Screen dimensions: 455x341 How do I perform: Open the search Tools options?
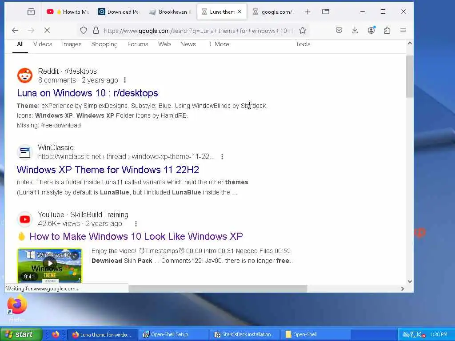point(303,44)
